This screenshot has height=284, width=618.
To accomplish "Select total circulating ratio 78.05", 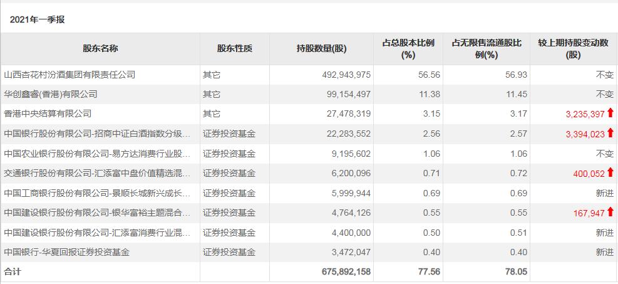I will 517,271.
